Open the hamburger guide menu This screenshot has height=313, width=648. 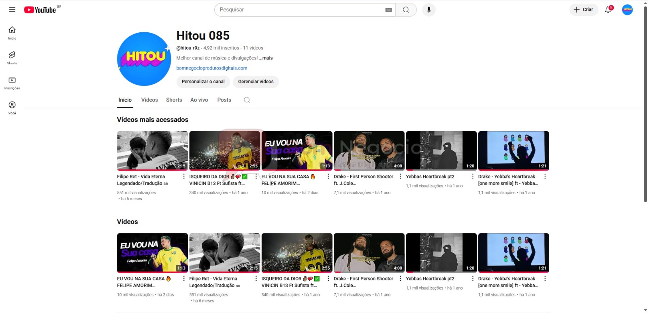[x=12, y=10]
